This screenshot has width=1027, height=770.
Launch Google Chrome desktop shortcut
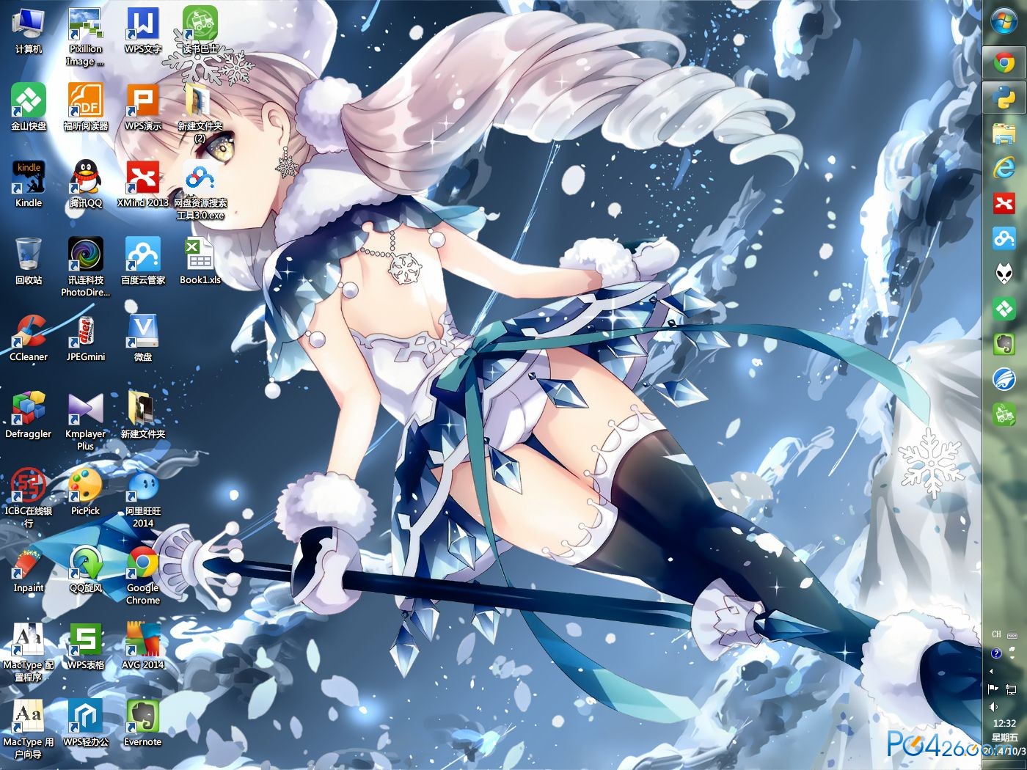[x=143, y=576]
